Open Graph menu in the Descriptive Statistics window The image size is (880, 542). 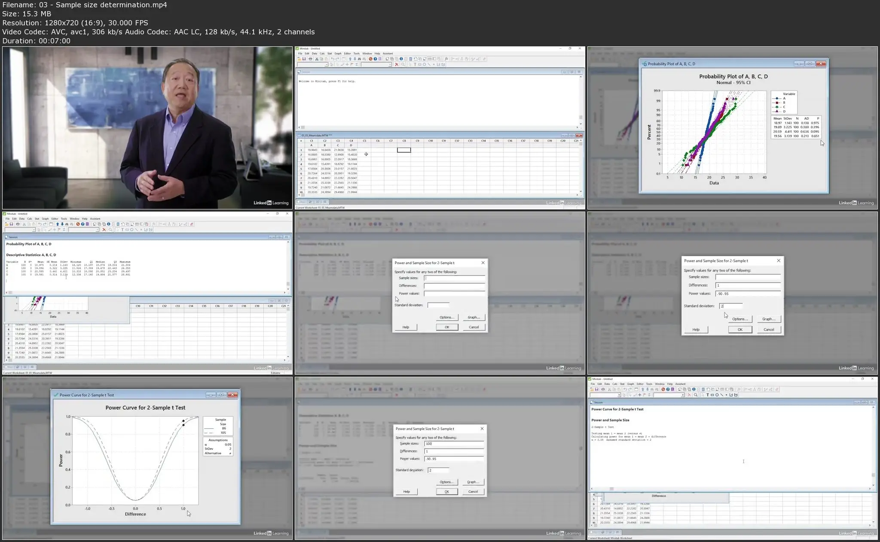click(x=45, y=219)
